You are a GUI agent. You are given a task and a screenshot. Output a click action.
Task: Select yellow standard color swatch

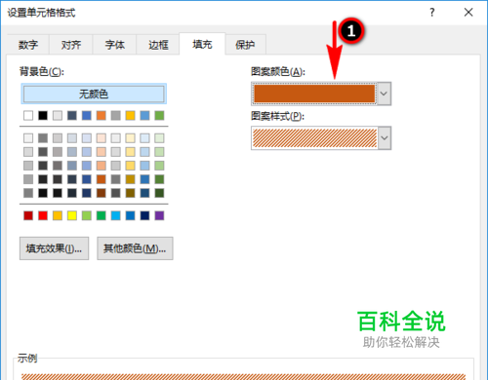click(72, 215)
